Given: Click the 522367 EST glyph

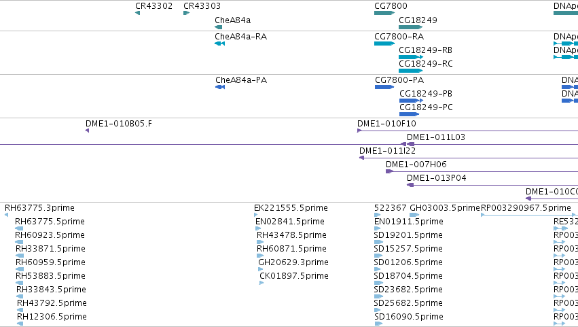Looking at the screenshot, I should [377, 216].
